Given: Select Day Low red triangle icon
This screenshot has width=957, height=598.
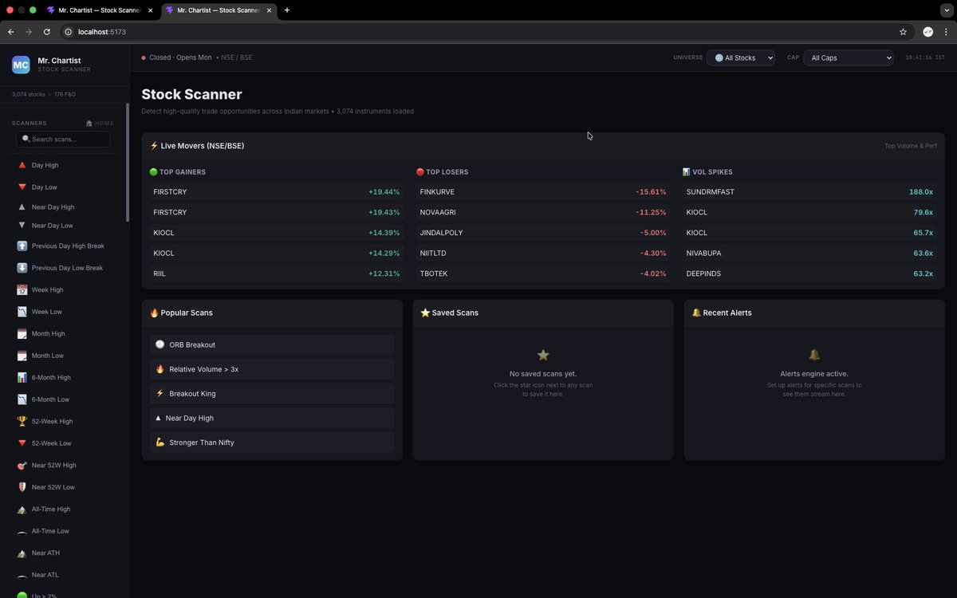Looking at the screenshot, I should click(x=22, y=187).
